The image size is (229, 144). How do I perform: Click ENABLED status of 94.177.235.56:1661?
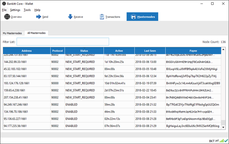coord(72,126)
